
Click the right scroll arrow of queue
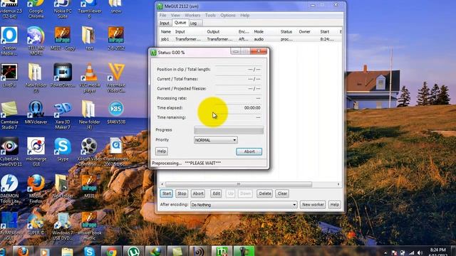pos(338,184)
